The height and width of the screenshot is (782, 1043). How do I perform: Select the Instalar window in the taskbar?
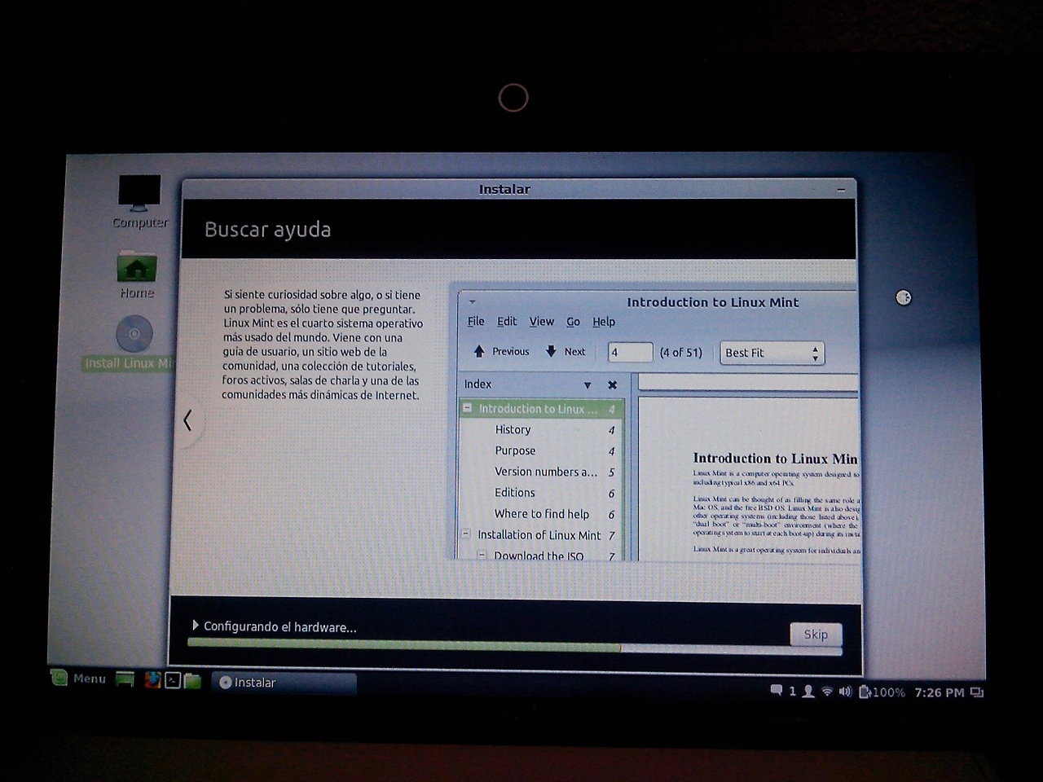[284, 683]
